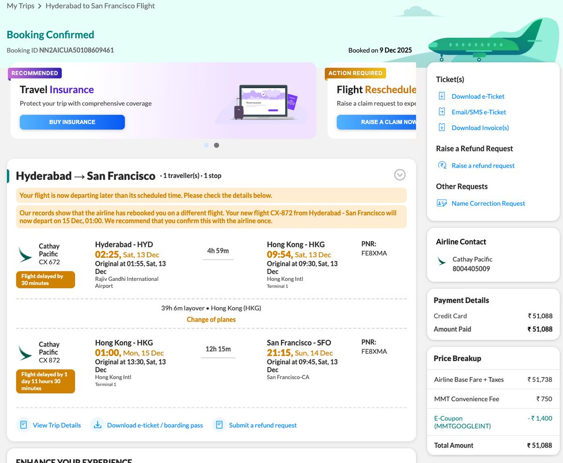The width and height of the screenshot is (563, 463).
Task: Open the Name Correction Request link
Action: (488, 203)
